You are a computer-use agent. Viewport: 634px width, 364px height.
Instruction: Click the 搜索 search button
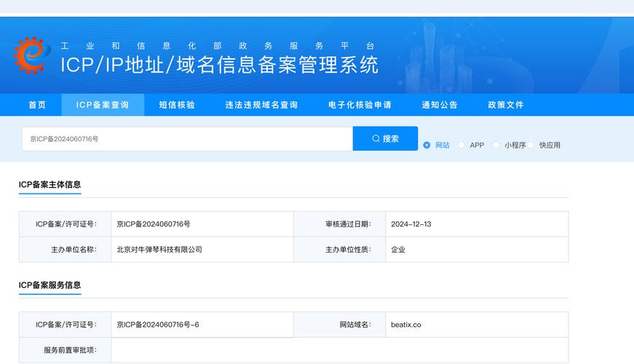pos(385,138)
